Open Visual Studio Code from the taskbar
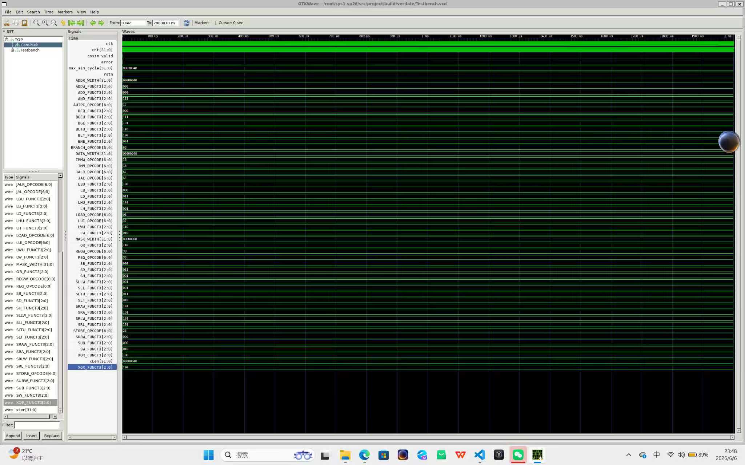The image size is (745, 465). click(480, 455)
